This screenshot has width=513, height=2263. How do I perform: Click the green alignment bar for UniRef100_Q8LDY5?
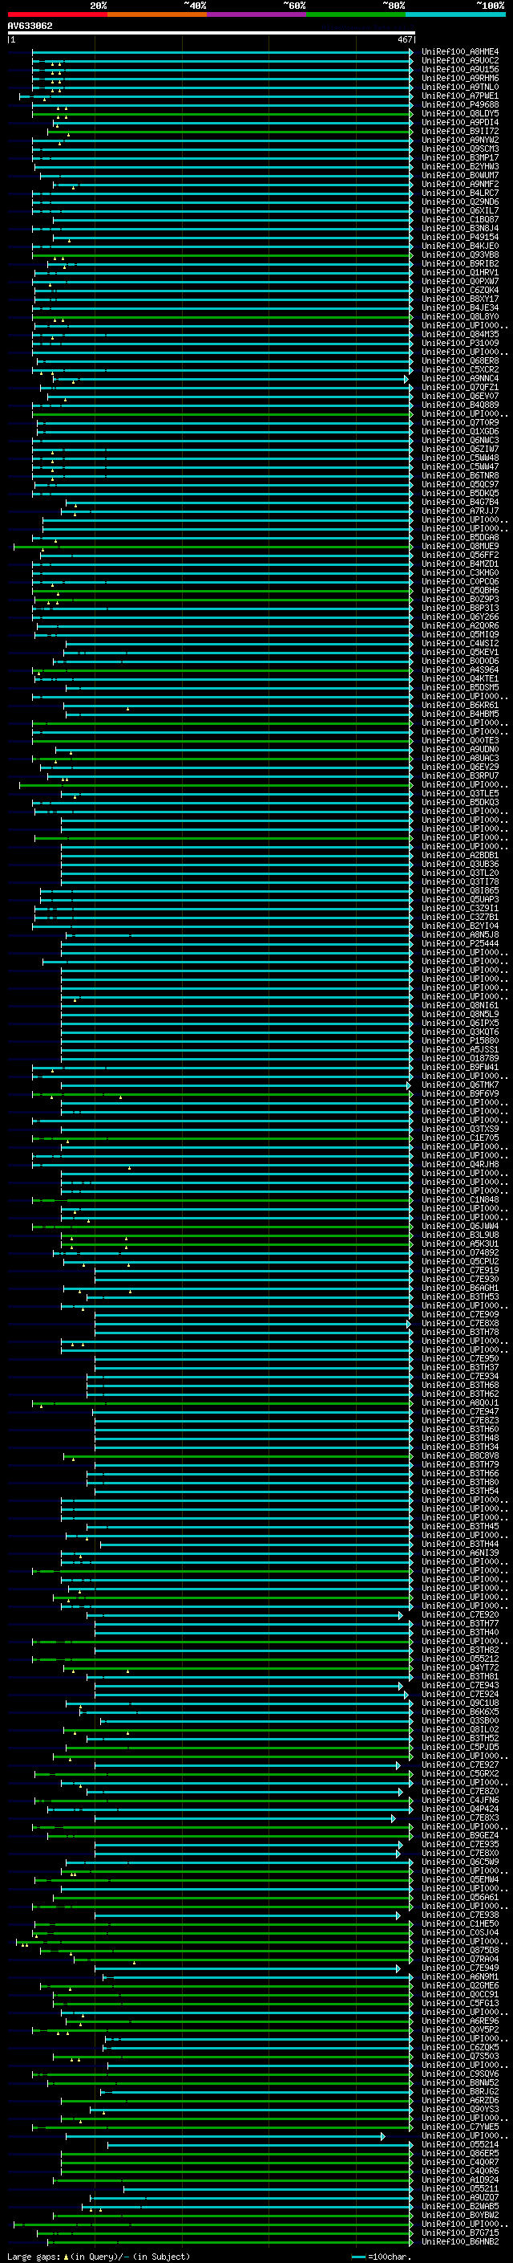pyautogui.click(x=222, y=113)
